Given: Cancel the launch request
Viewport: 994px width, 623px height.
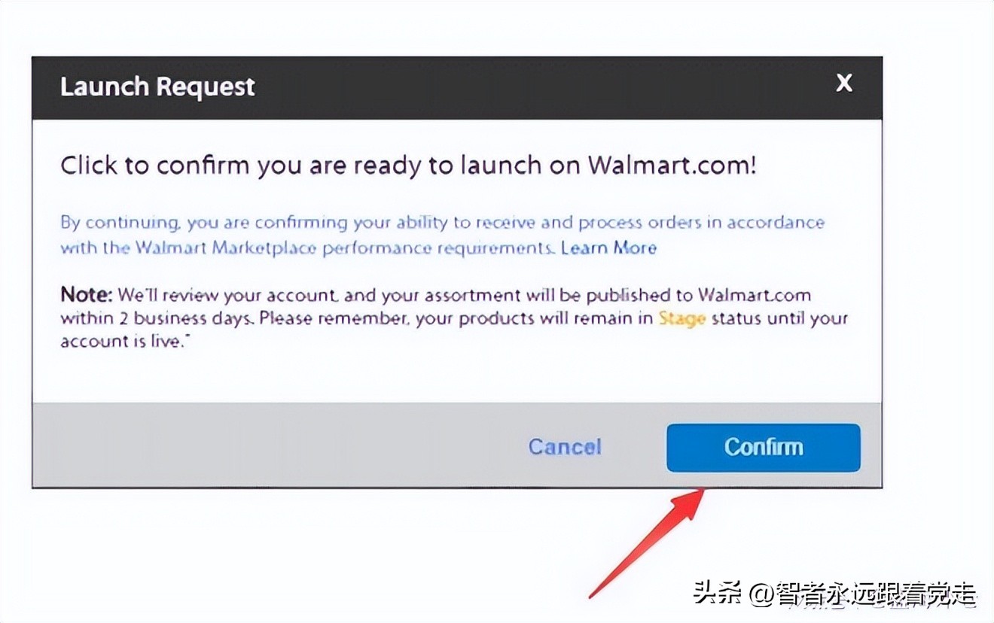Looking at the screenshot, I should pyautogui.click(x=565, y=447).
